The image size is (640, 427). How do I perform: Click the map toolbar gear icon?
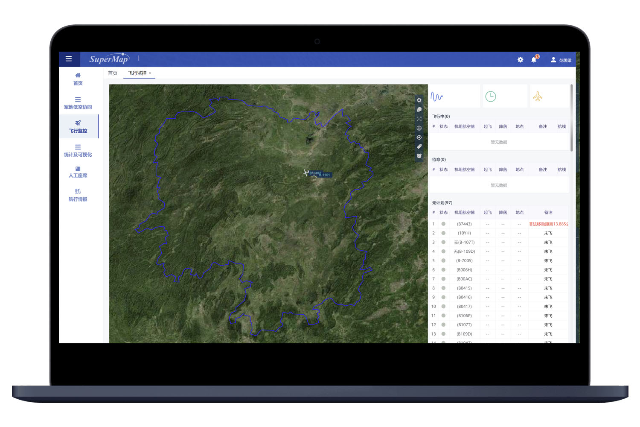coord(419,100)
